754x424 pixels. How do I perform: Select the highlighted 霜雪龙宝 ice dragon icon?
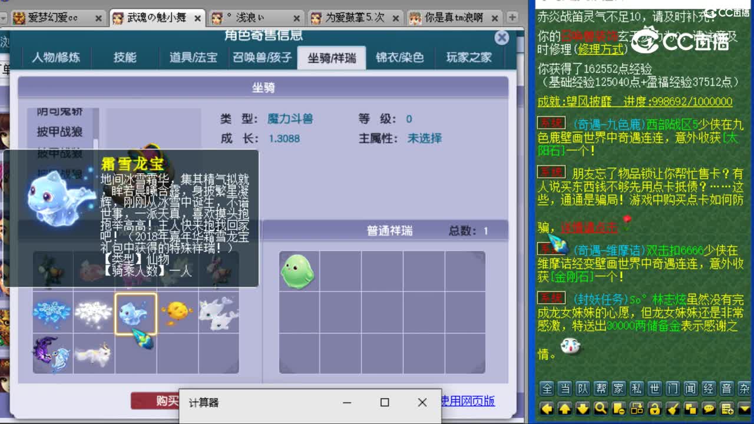click(x=135, y=313)
